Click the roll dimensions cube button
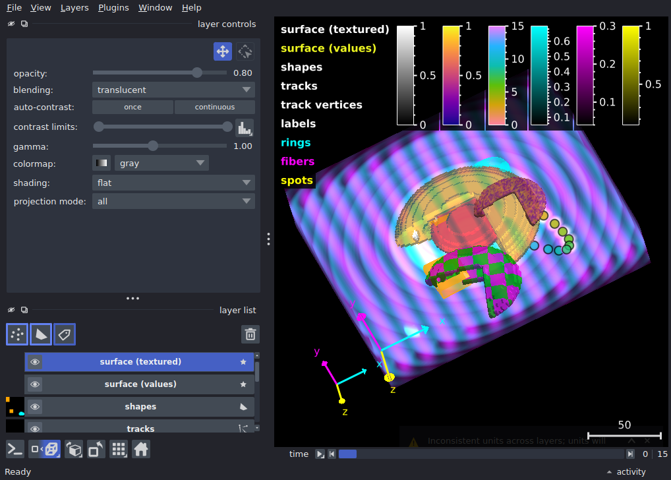Screen dimensions: 671x480 coord(74,450)
